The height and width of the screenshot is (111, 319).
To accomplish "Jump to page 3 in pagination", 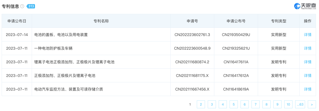I will coord(212,104).
